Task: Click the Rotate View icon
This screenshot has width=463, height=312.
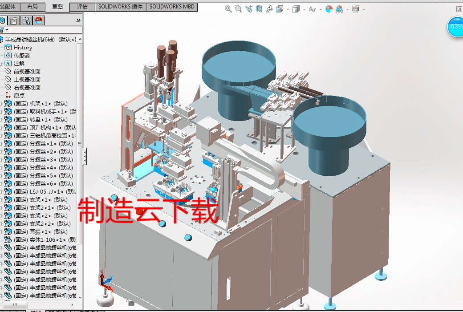Action: 269,8
